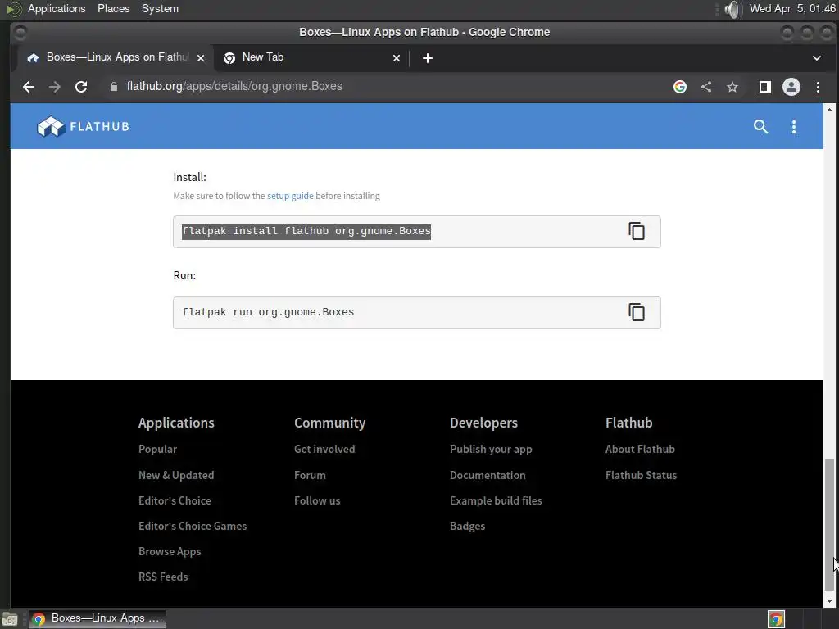Open Browse Apps link
This screenshot has height=629, width=839.
pos(170,551)
